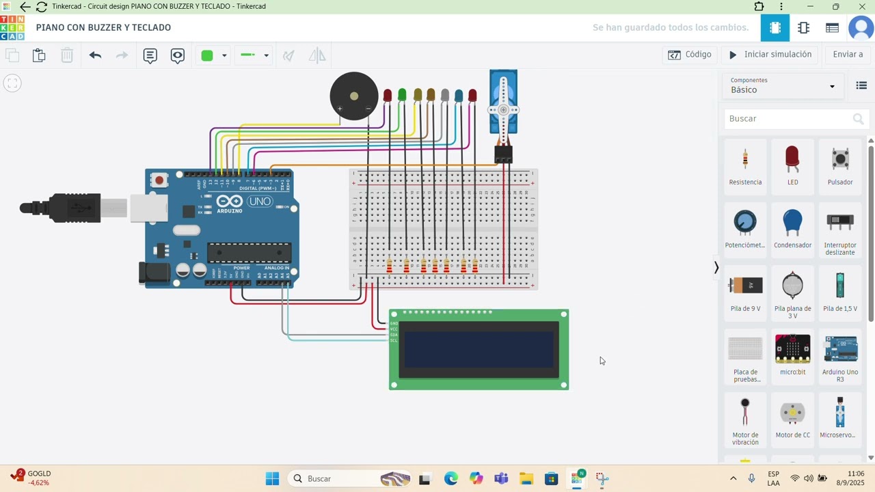The width and height of the screenshot is (875, 492).
Task: Click the rotate component icon
Action: pyautogui.click(x=289, y=55)
